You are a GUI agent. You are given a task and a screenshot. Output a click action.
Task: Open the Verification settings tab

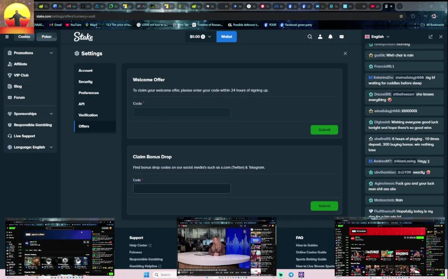coord(95,115)
